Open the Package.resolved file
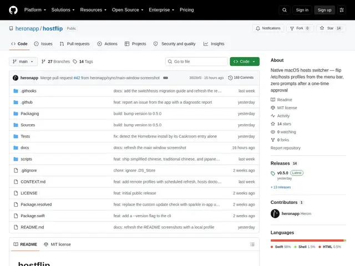This screenshot has width=355, height=266. click(36, 204)
